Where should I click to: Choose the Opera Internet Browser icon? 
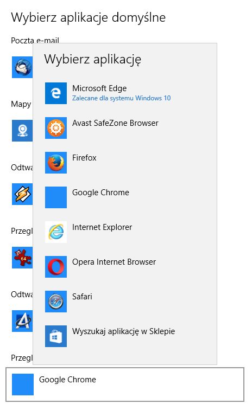coord(56,267)
